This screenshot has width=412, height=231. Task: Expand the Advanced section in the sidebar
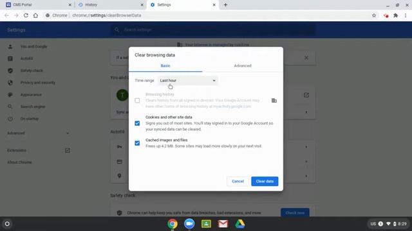click(x=38, y=133)
